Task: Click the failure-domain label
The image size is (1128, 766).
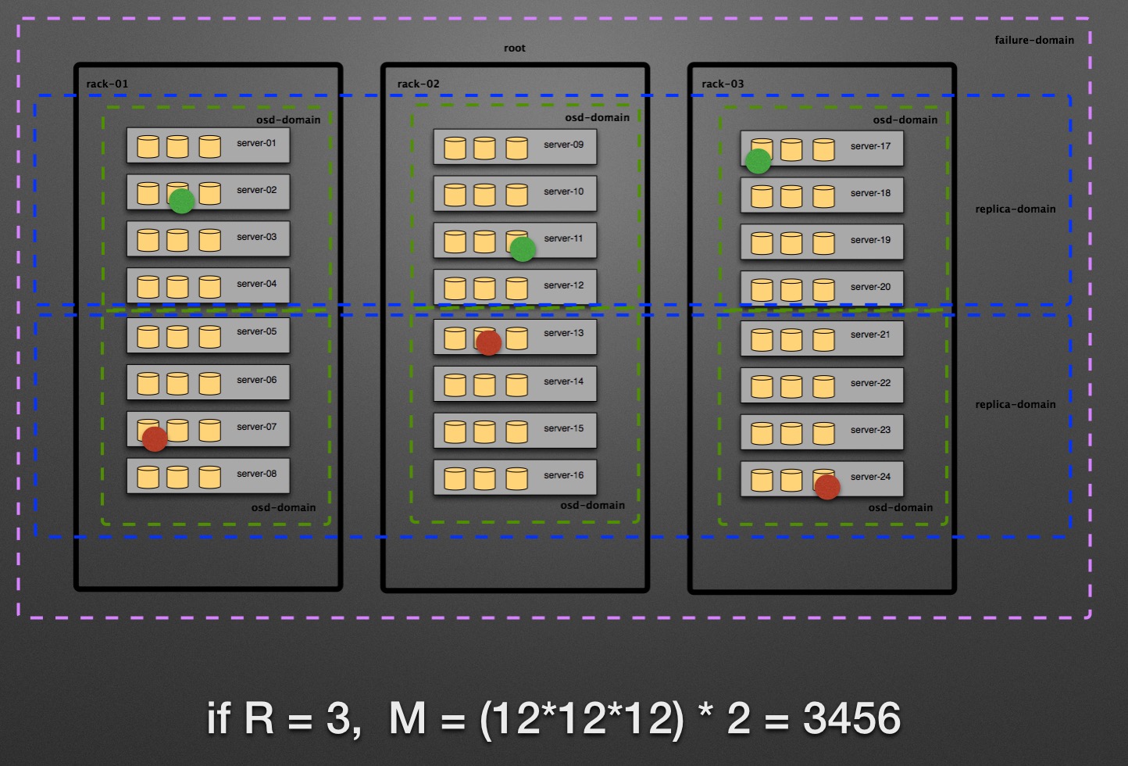Action: coord(1034,40)
